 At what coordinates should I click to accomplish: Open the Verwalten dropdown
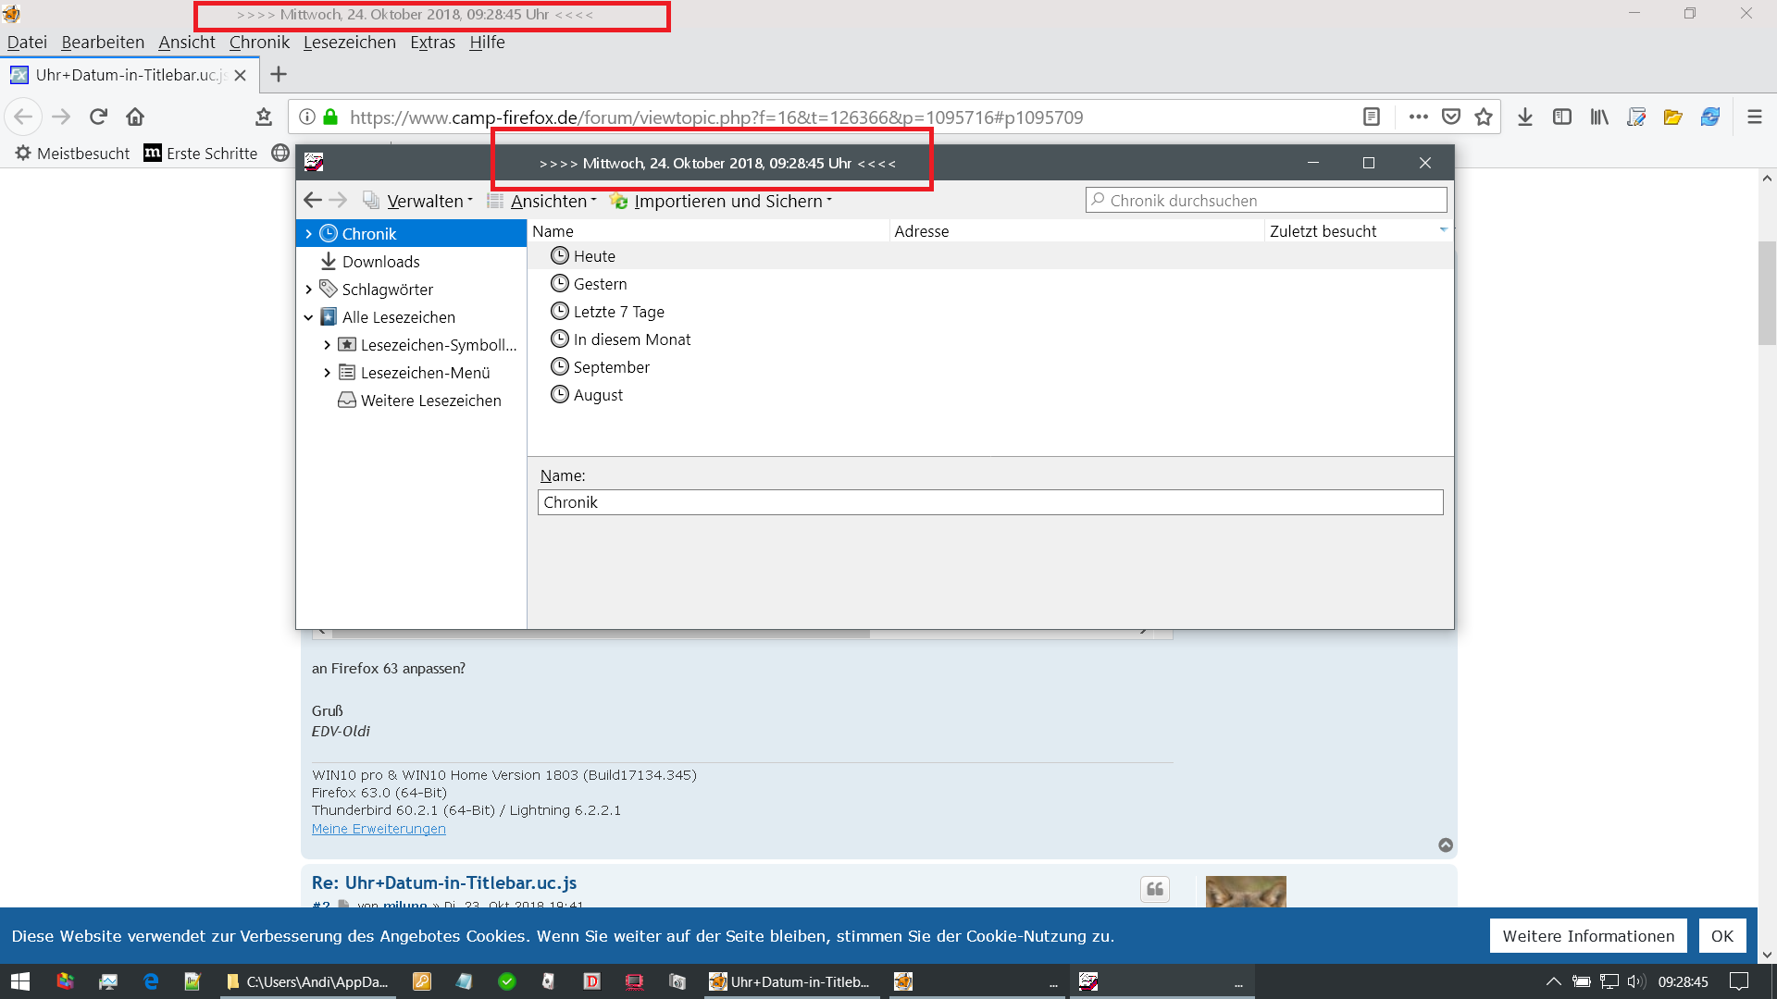point(429,201)
